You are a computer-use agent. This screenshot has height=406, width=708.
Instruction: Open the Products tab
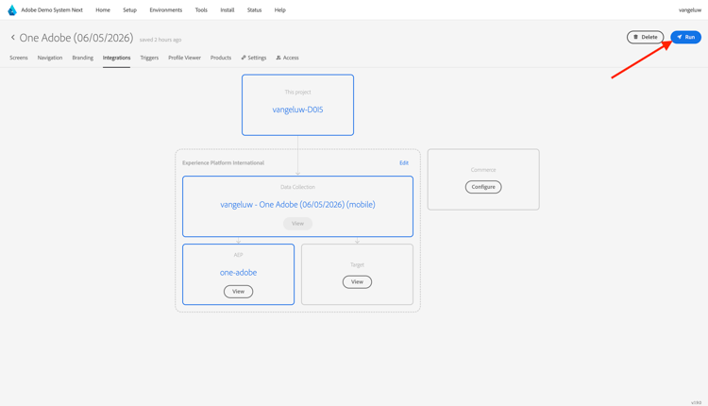pos(221,58)
